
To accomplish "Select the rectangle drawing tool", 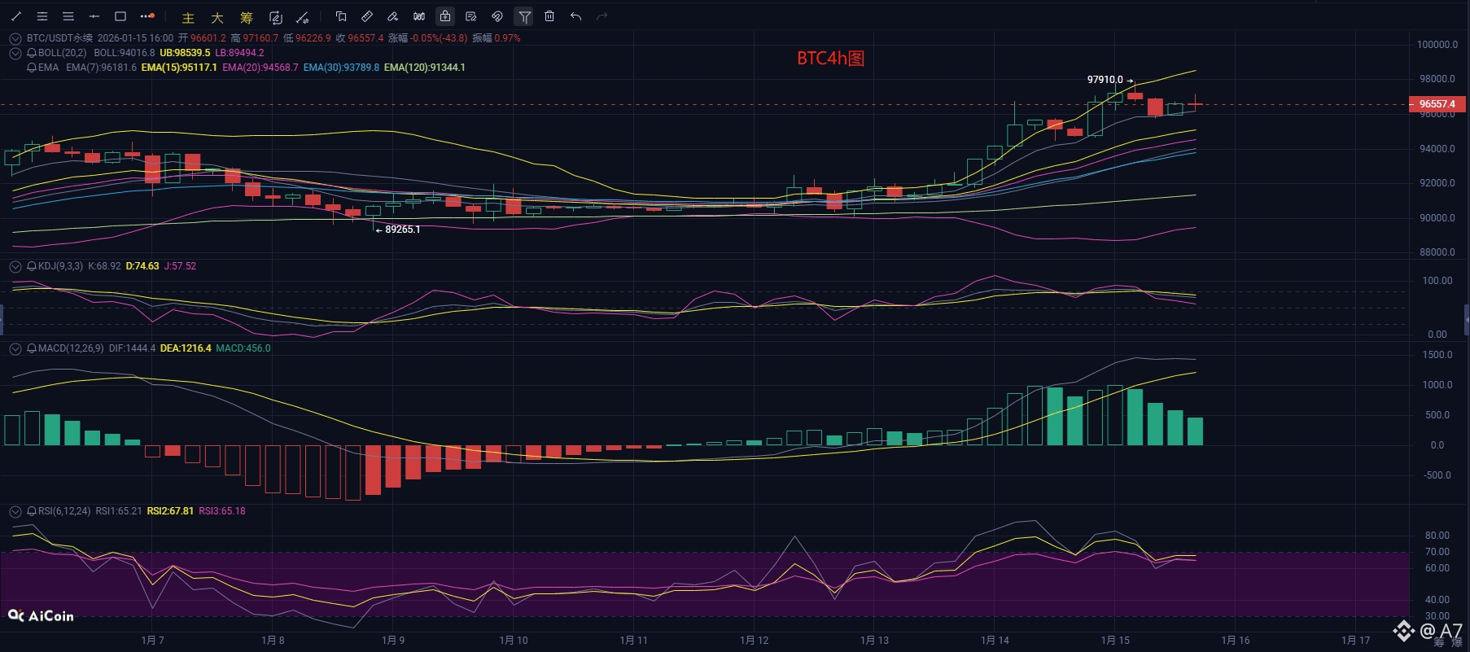I will tap(120, 16).
